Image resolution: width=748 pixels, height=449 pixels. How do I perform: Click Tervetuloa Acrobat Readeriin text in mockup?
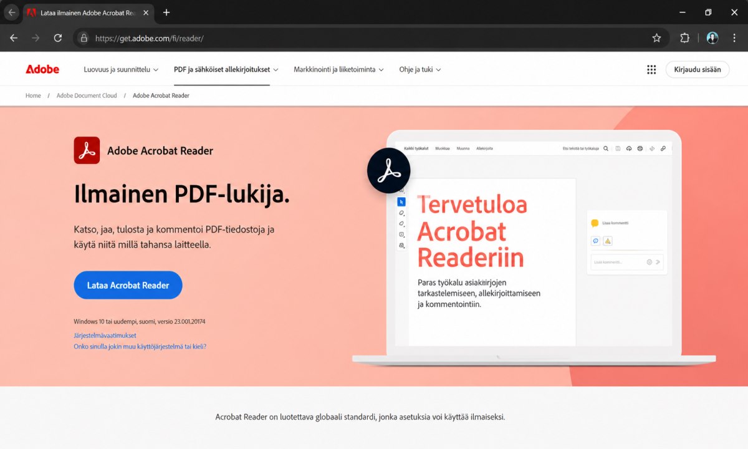pos(472,231)
